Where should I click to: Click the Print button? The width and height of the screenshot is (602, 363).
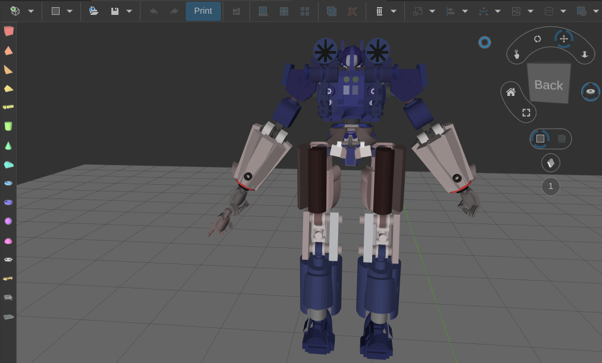(203, 10)
